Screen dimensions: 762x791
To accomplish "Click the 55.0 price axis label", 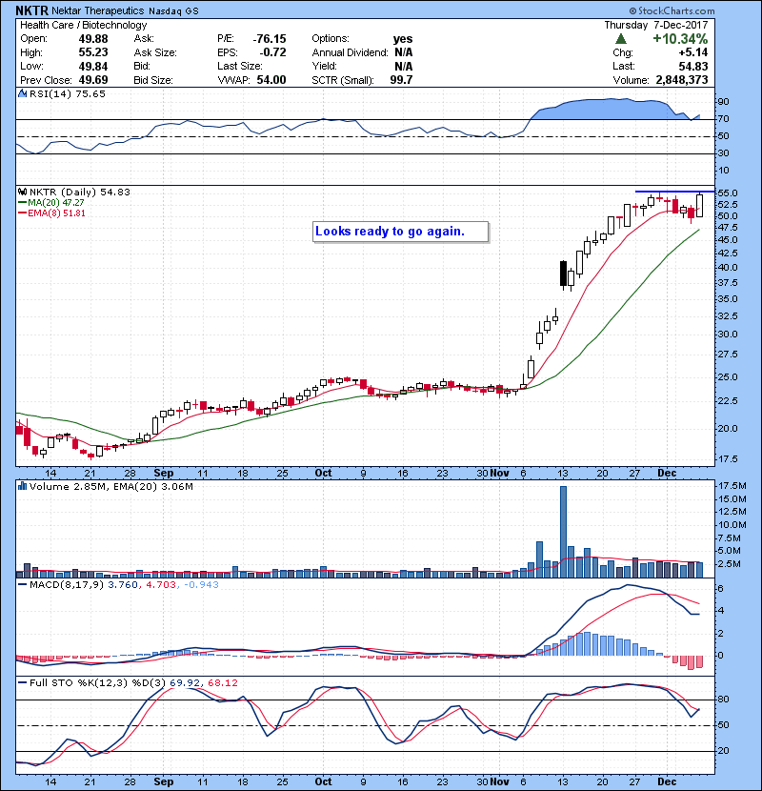I will (x=728, y=193).
